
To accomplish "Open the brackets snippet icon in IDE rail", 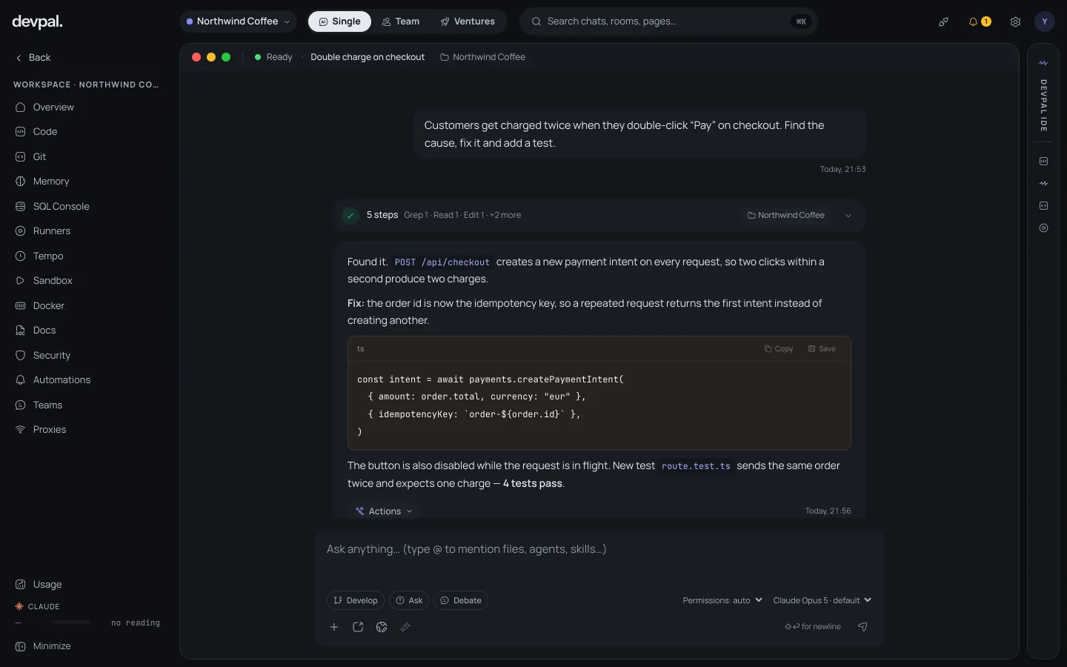I will click(x=1043, y=206).
